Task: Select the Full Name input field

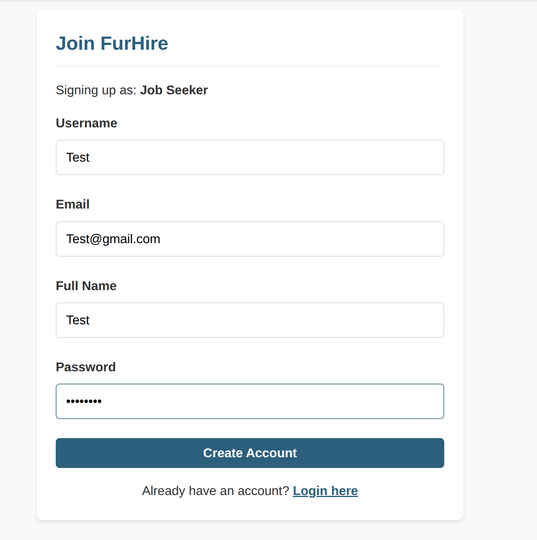Action: coord(250,320)
